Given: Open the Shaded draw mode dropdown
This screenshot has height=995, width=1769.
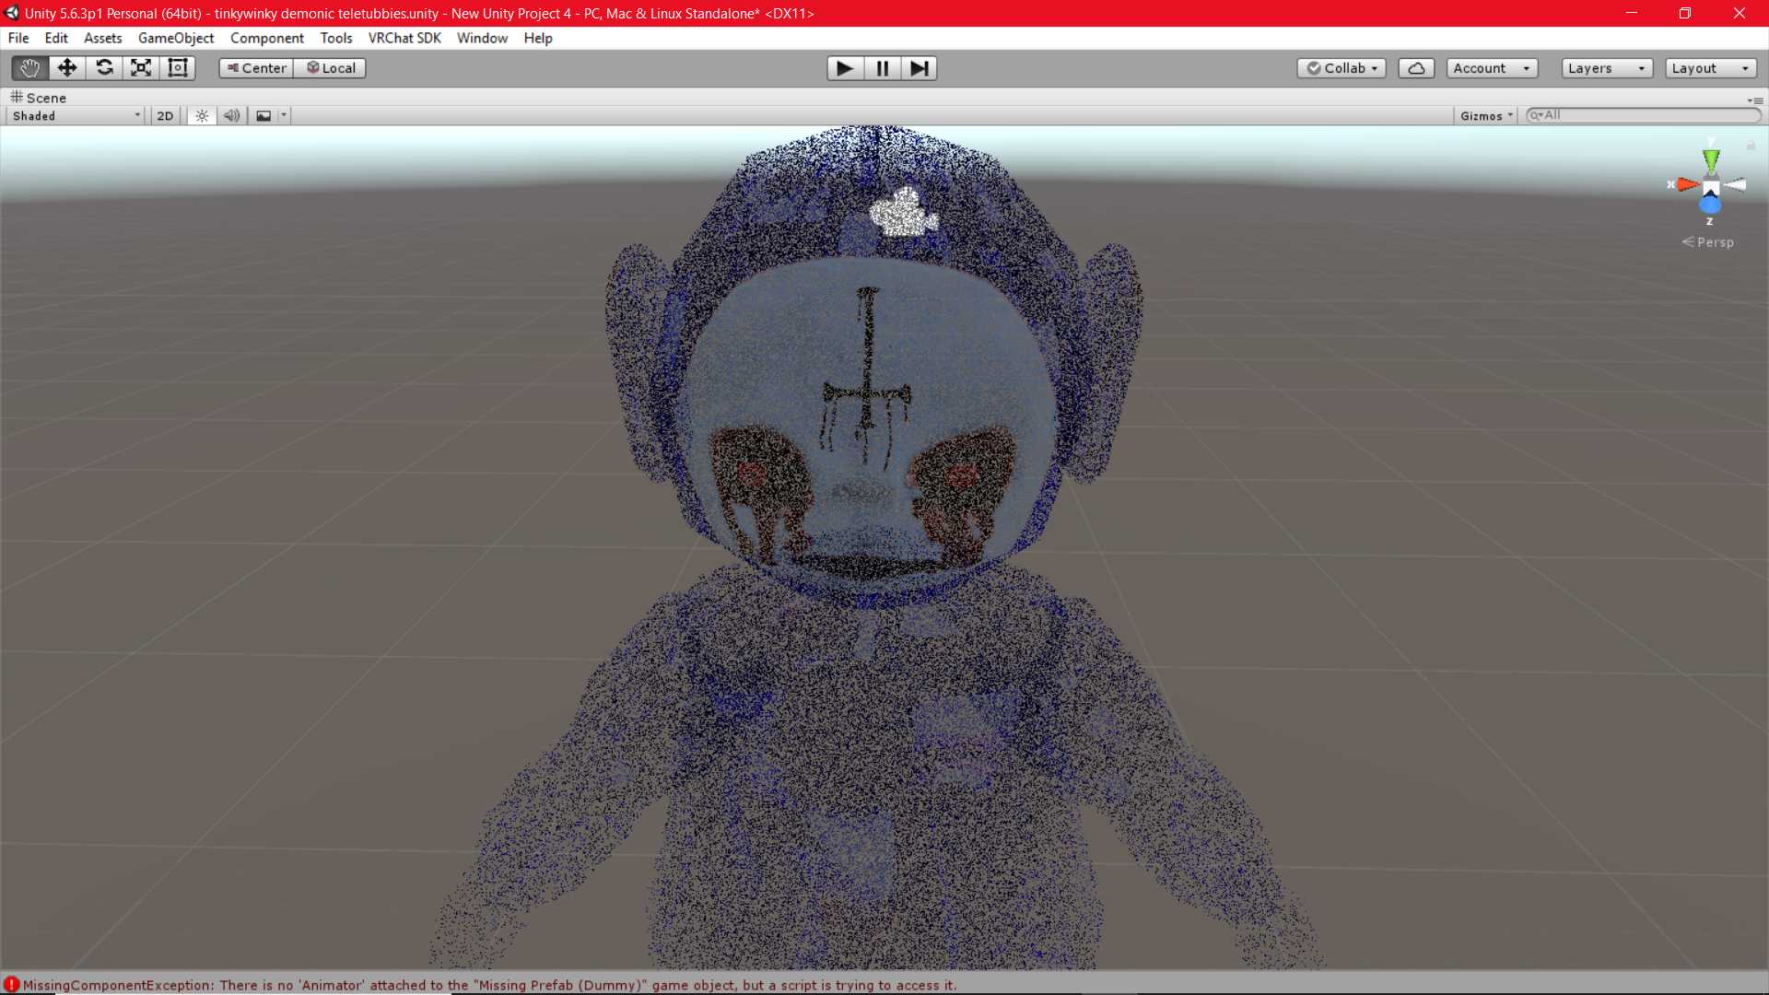Looking at the screenshot, I should [76, 116].
